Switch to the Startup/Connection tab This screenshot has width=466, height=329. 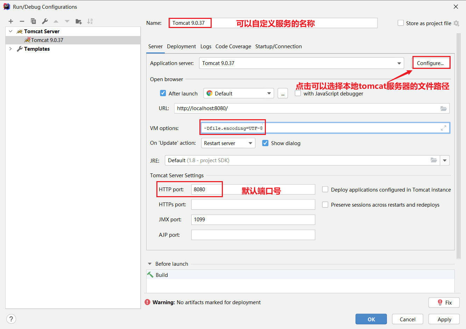tap(278, 47)
